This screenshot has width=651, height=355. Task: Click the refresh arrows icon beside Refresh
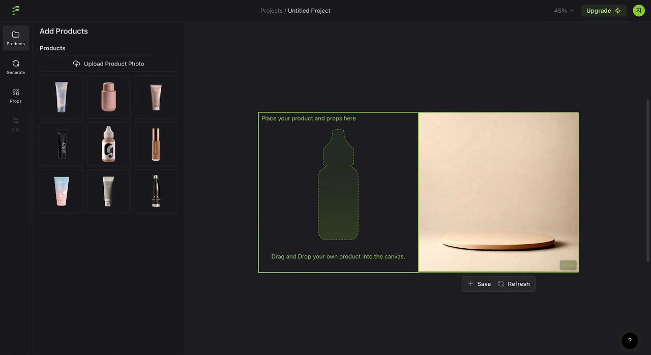pos(501,284)
